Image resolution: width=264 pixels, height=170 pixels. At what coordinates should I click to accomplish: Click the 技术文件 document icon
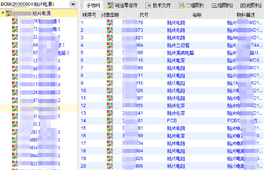coord(148,5)
